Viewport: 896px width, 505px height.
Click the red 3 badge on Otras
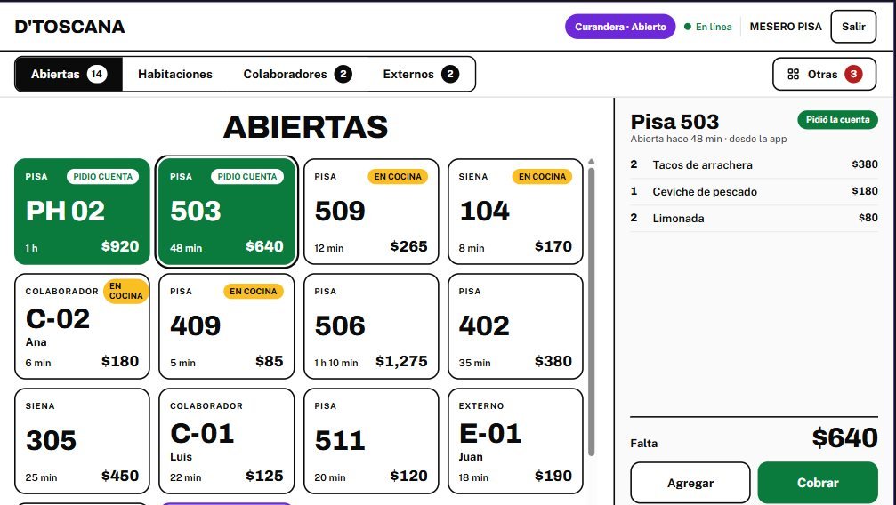click(x=853, y=75)
